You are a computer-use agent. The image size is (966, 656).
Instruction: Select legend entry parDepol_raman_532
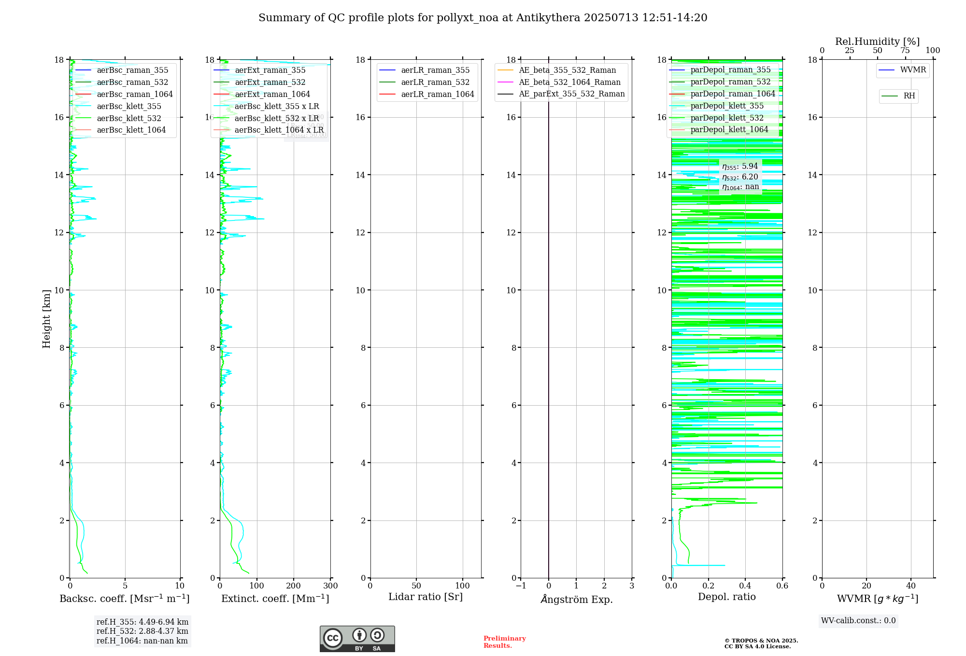[x=720, y=82]
